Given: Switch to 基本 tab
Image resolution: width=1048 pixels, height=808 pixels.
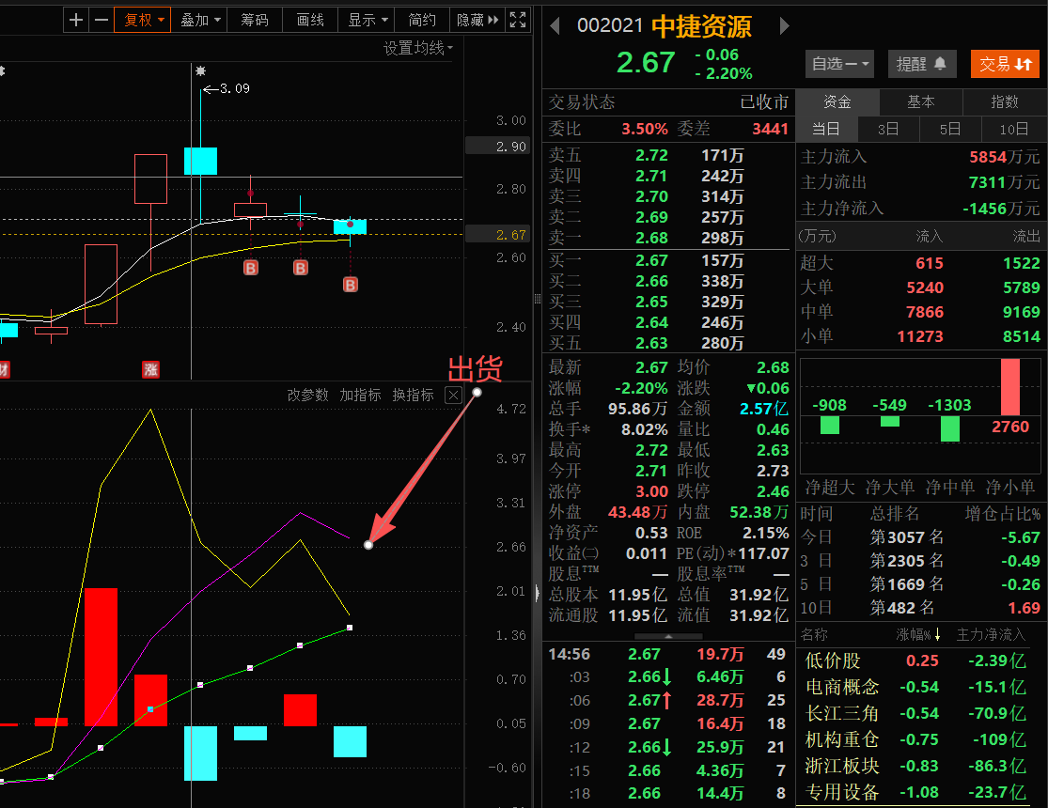Looking at the screenshot, I should (920, 101).
